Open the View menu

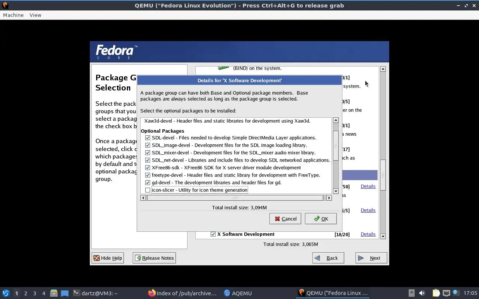[x=35, y=15]
